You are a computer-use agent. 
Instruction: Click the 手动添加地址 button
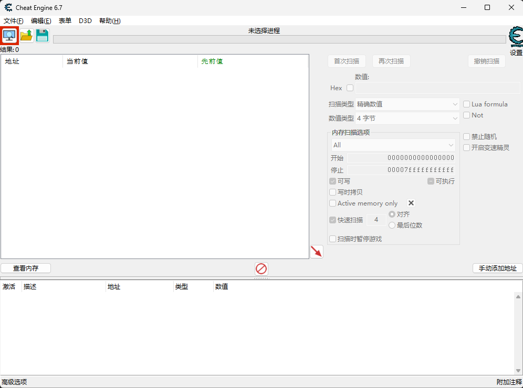[497, 268]
